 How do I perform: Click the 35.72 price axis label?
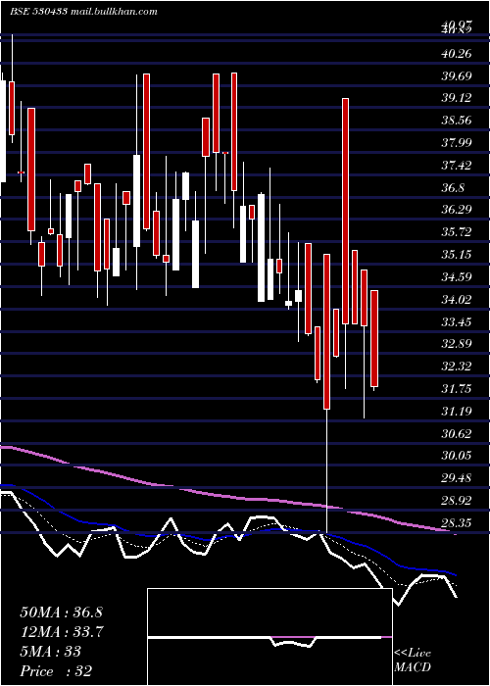click(x=457, y=232)
